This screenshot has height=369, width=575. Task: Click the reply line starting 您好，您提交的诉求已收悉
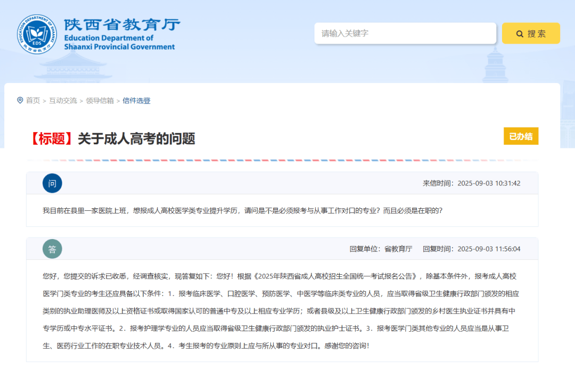coord(280,276)
